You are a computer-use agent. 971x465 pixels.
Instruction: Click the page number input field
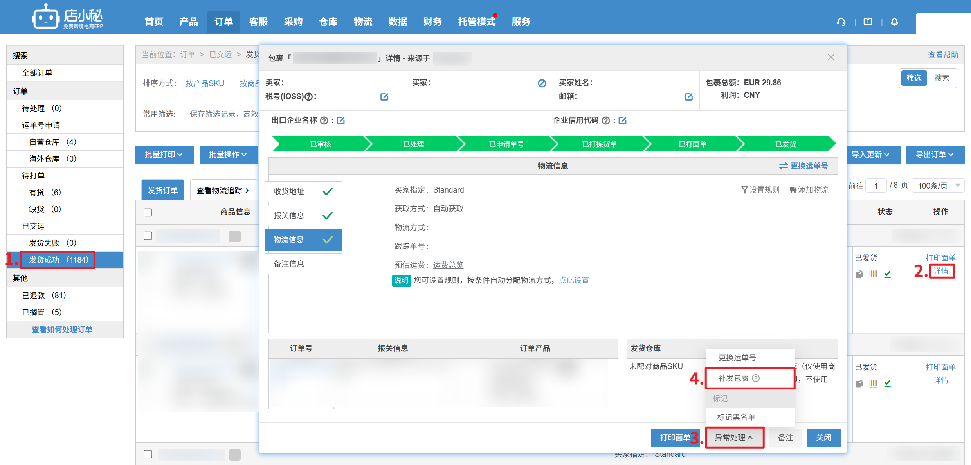[876, 186]
